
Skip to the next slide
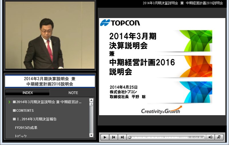tap(122, 137)
